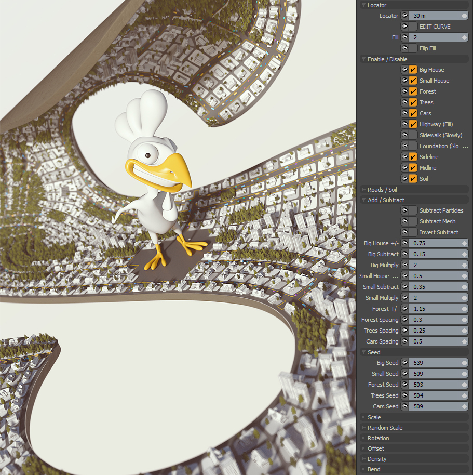Click the keyframe icon for Forest Seed

404,385
